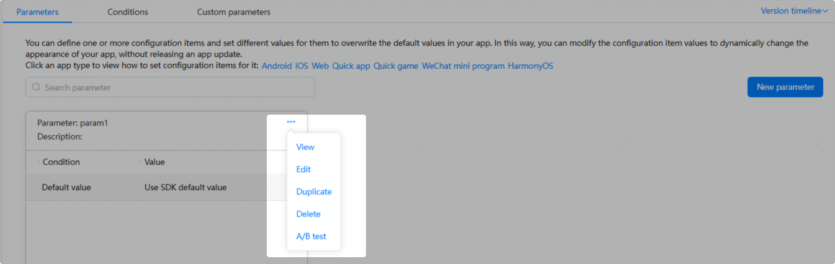This screenshot has height=264, width=835.
Task: Choose A/B test from the menu
Action: pos(311,236)
